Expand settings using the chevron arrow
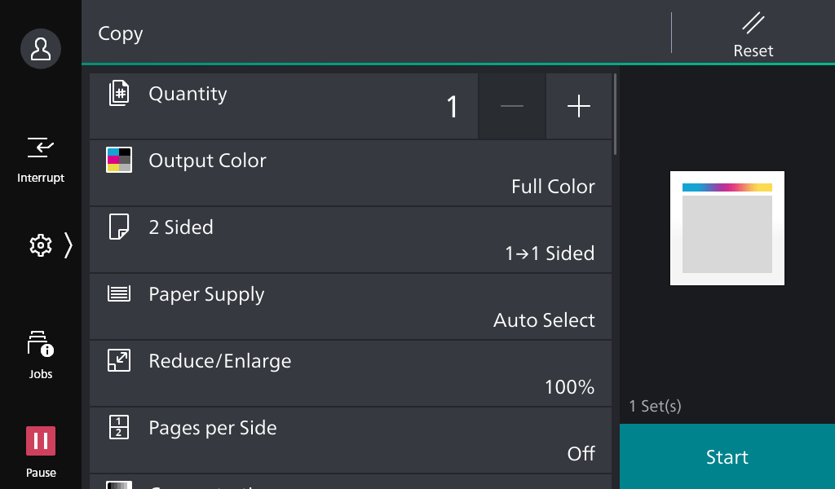835x489 pixels. [x=68, y=245]
